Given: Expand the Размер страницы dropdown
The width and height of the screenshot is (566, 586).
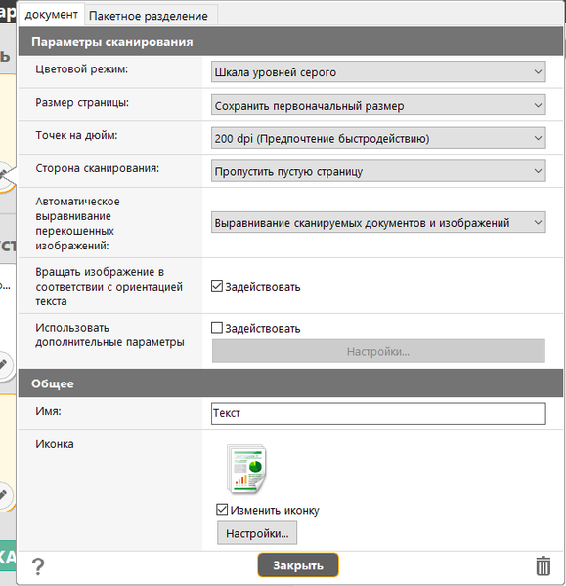Looking at the screenshot, I should click(378, 105).
